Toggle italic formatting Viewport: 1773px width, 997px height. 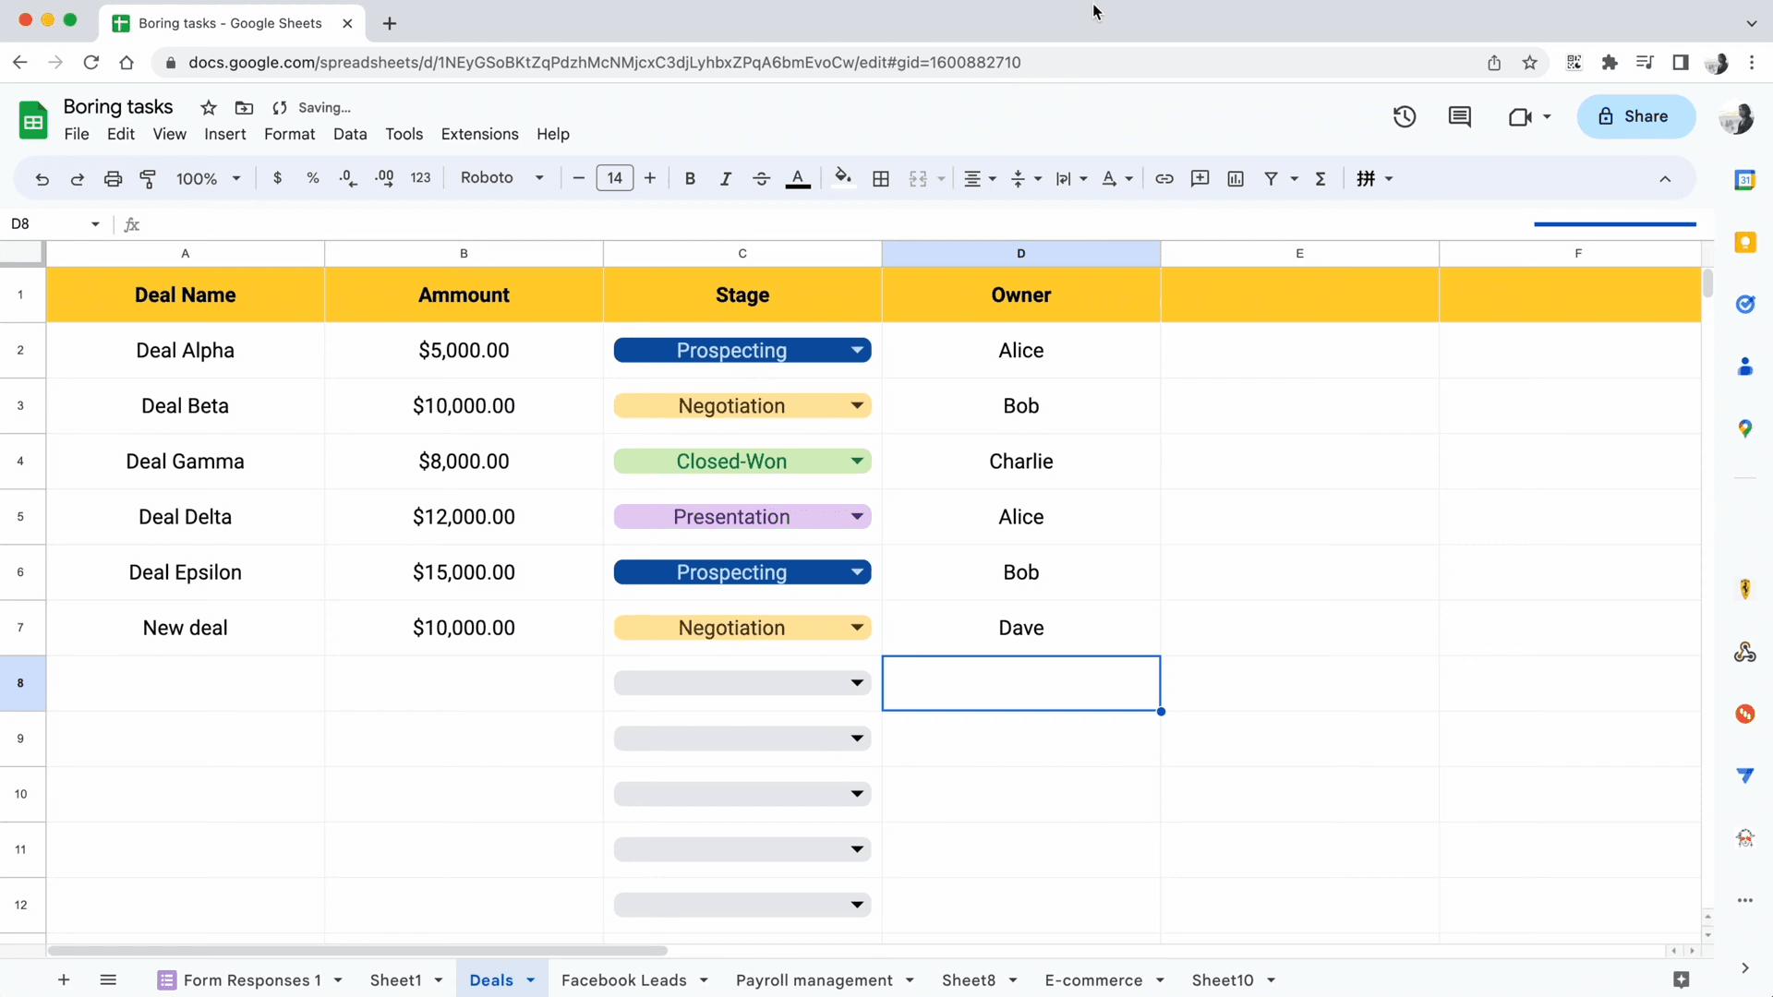pos(726,178)
